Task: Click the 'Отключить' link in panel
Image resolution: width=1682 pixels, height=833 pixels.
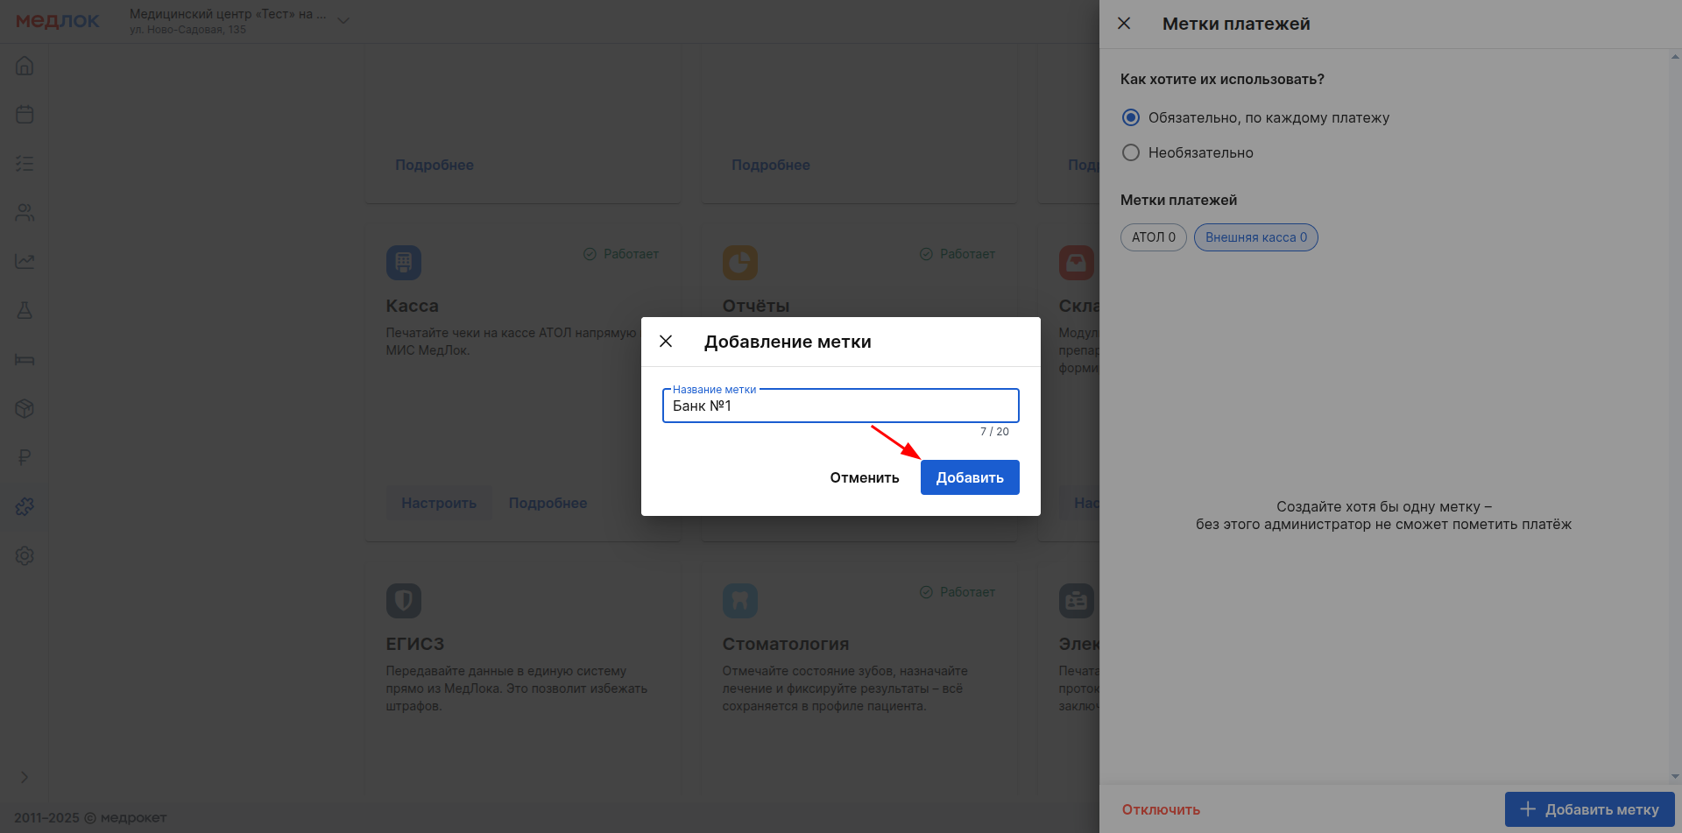Action: 1161,809
